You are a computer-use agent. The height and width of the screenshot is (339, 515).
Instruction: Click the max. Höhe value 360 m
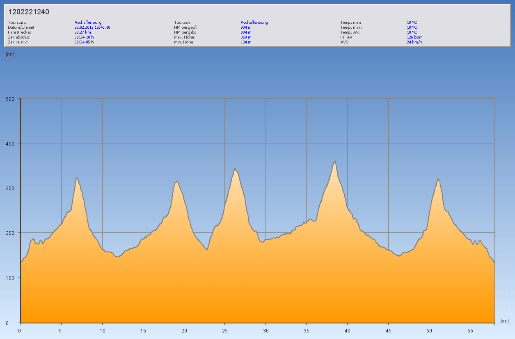(x=246, y=37)
